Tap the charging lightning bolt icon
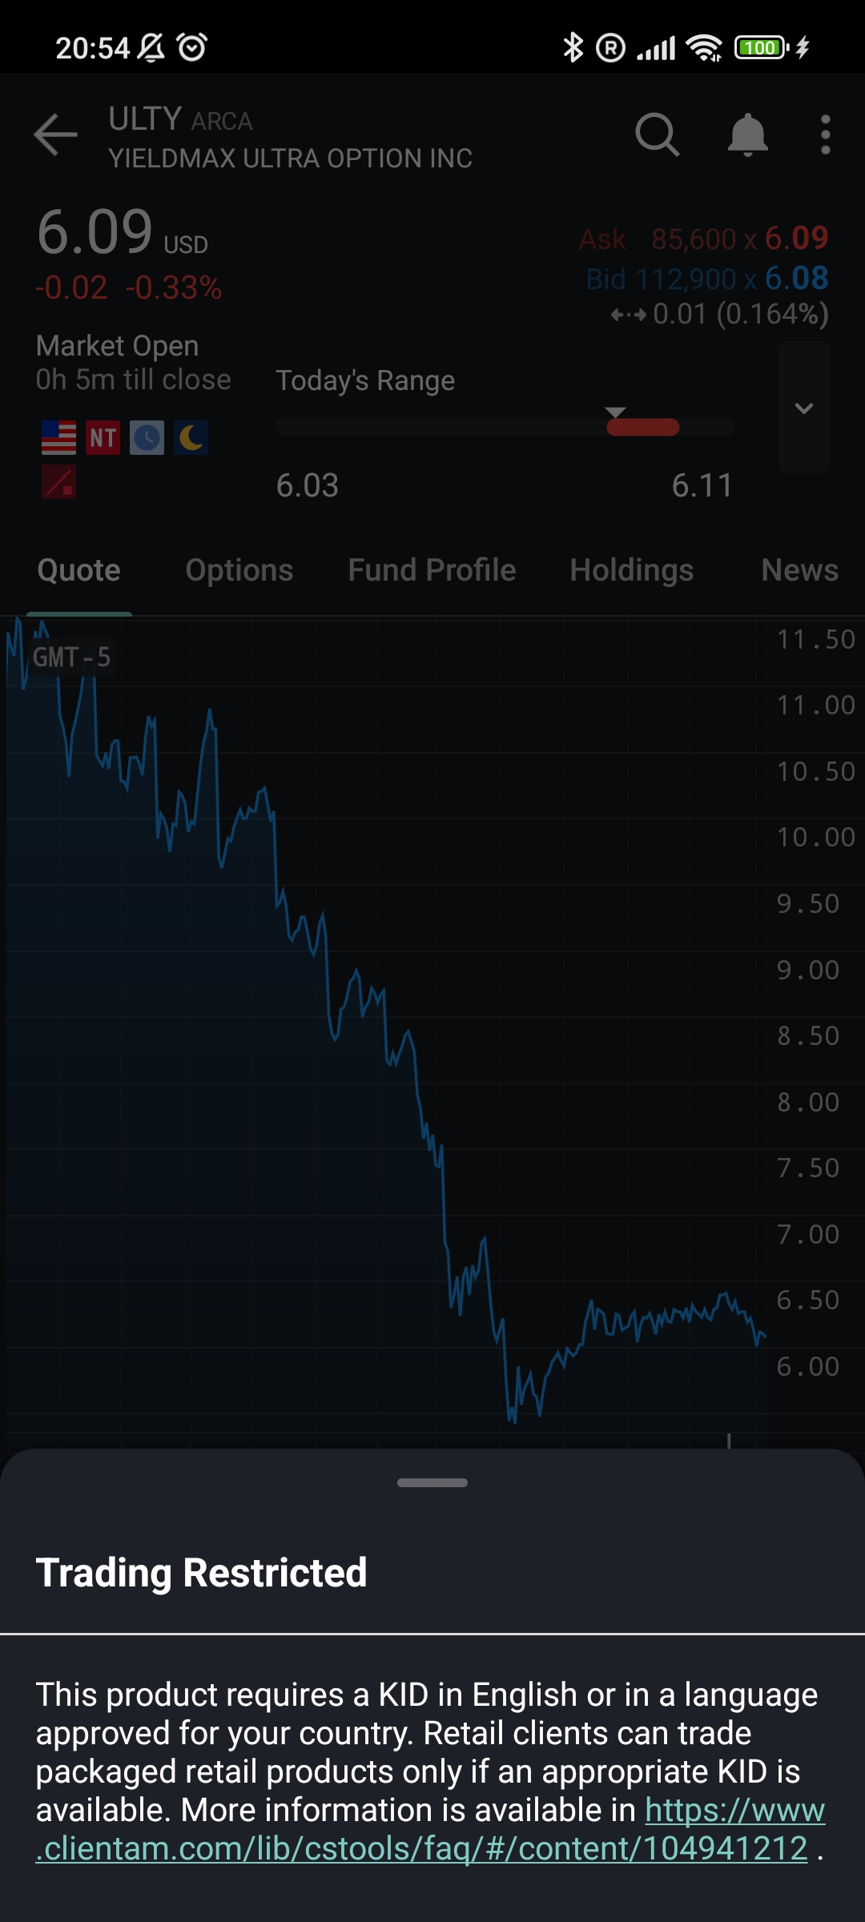Viewport: 865px width, 1922px height. 803,47
